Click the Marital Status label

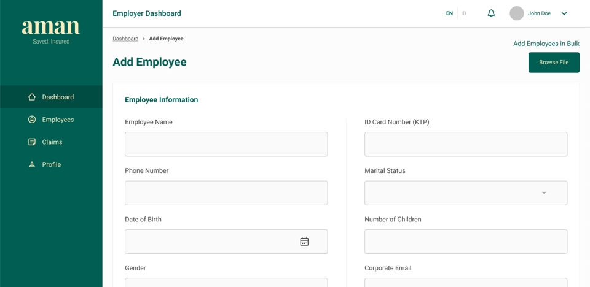pos(385,170)
